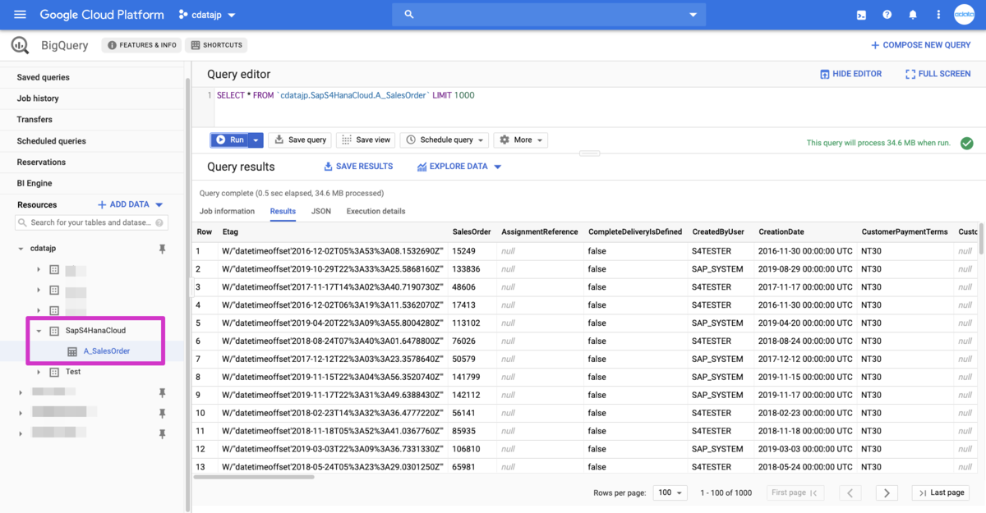Click the resources search input field

[90, 222]
